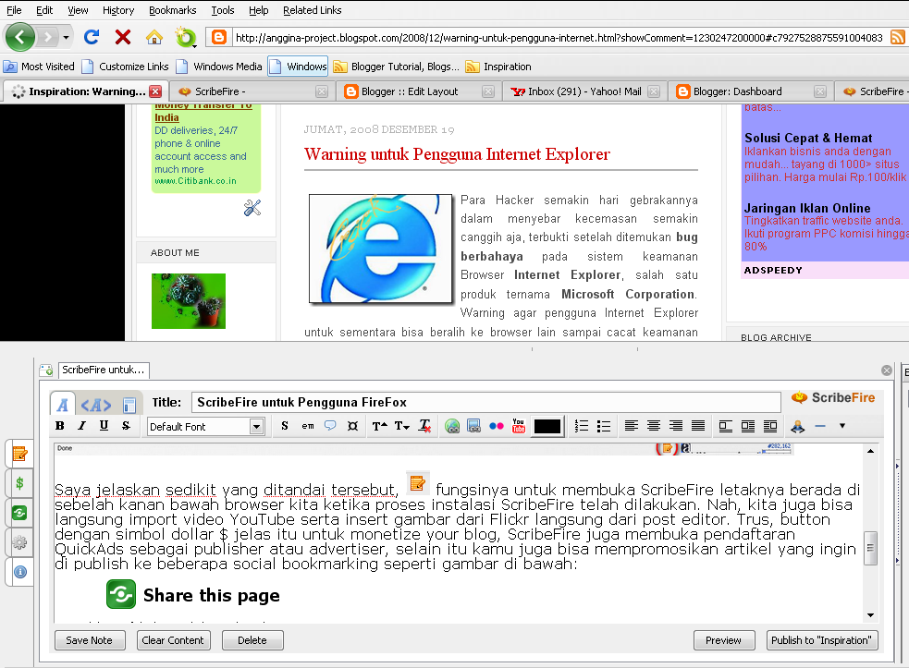Open the Default Font dropdown

206,427
